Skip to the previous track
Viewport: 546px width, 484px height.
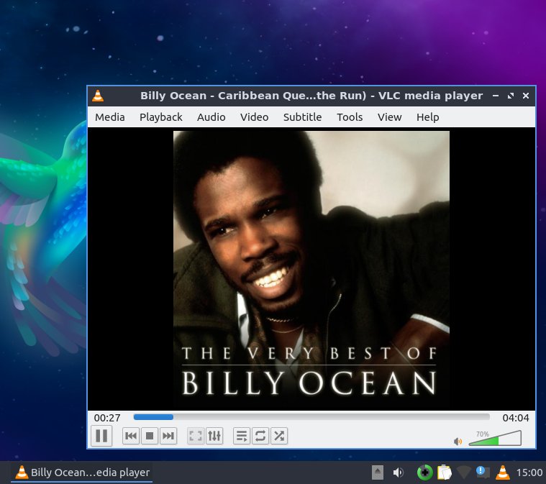point(131,436)
